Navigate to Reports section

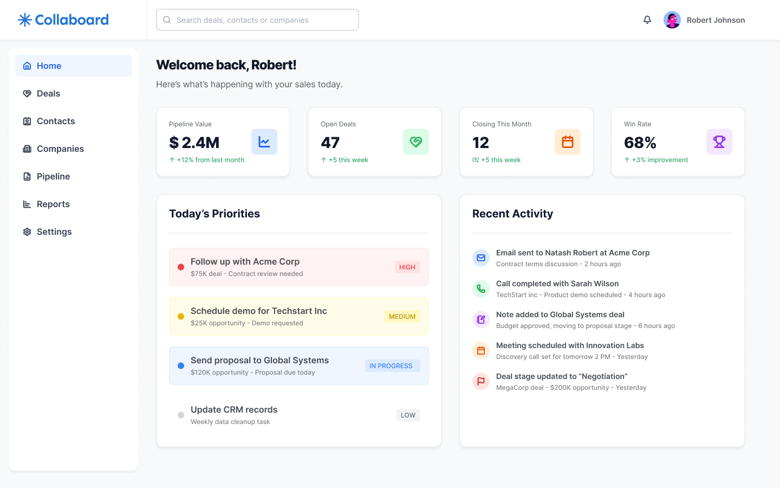[x=53, y=204]
